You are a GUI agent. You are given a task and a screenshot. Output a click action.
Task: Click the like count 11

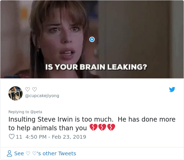pos(19,137)
